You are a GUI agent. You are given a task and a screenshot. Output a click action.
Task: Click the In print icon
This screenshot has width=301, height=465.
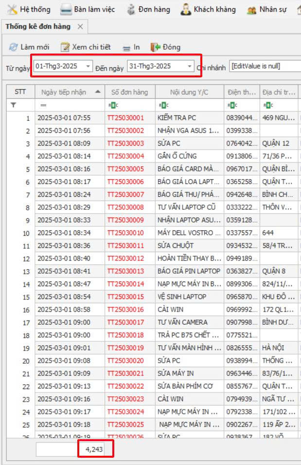(126, 48)
